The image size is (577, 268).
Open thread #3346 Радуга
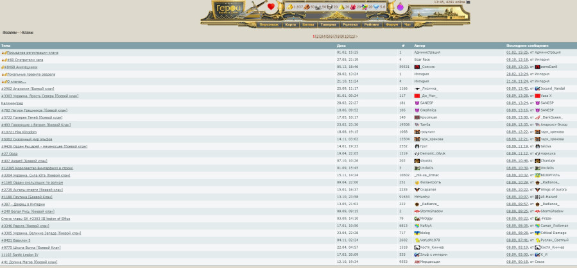coord(25,226)
